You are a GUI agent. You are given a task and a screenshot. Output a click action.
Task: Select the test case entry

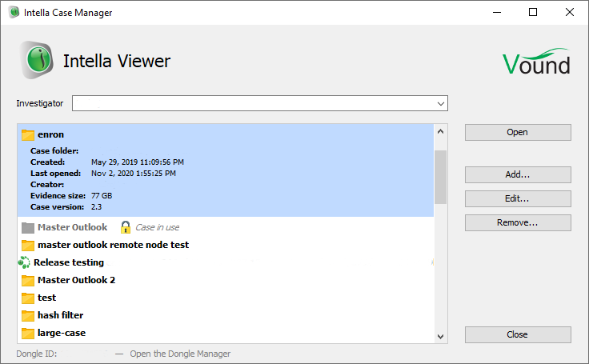[46, 298]
